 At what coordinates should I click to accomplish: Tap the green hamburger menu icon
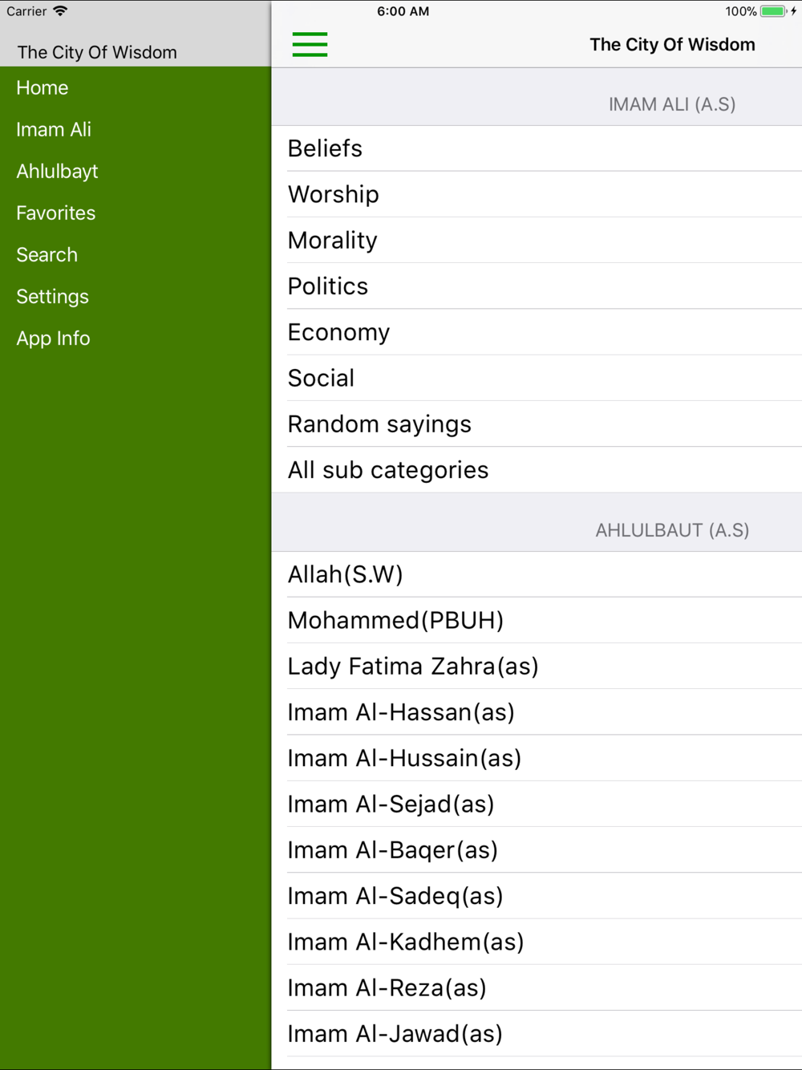tap(310, 44)
